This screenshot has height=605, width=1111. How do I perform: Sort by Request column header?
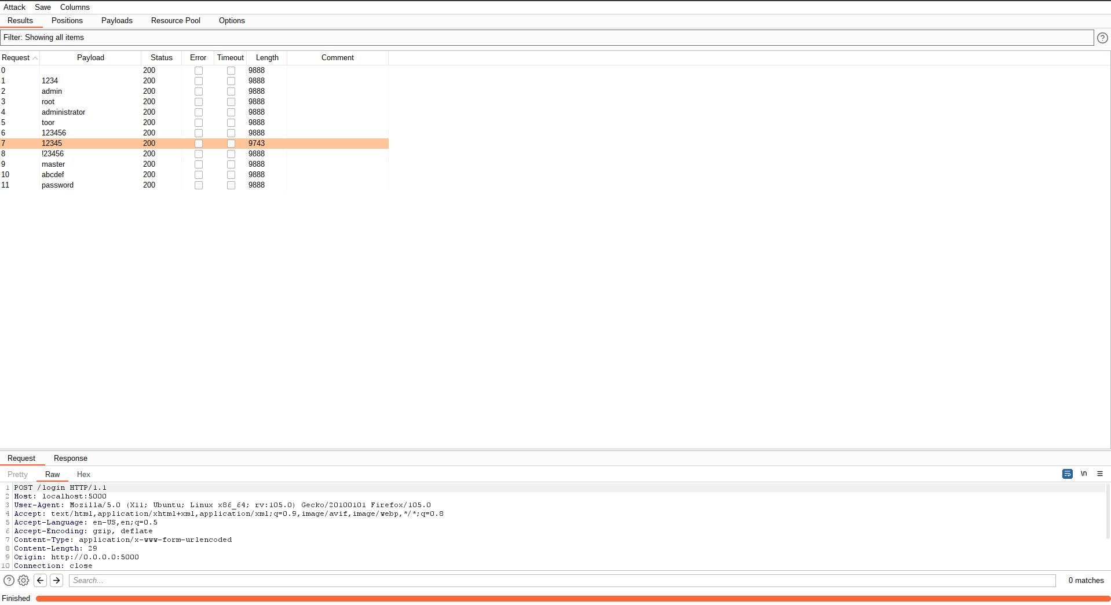pos(16,58)
